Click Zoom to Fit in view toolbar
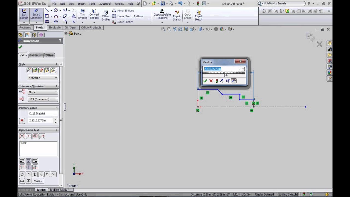350x197 pixels. (x=163, y=29)
